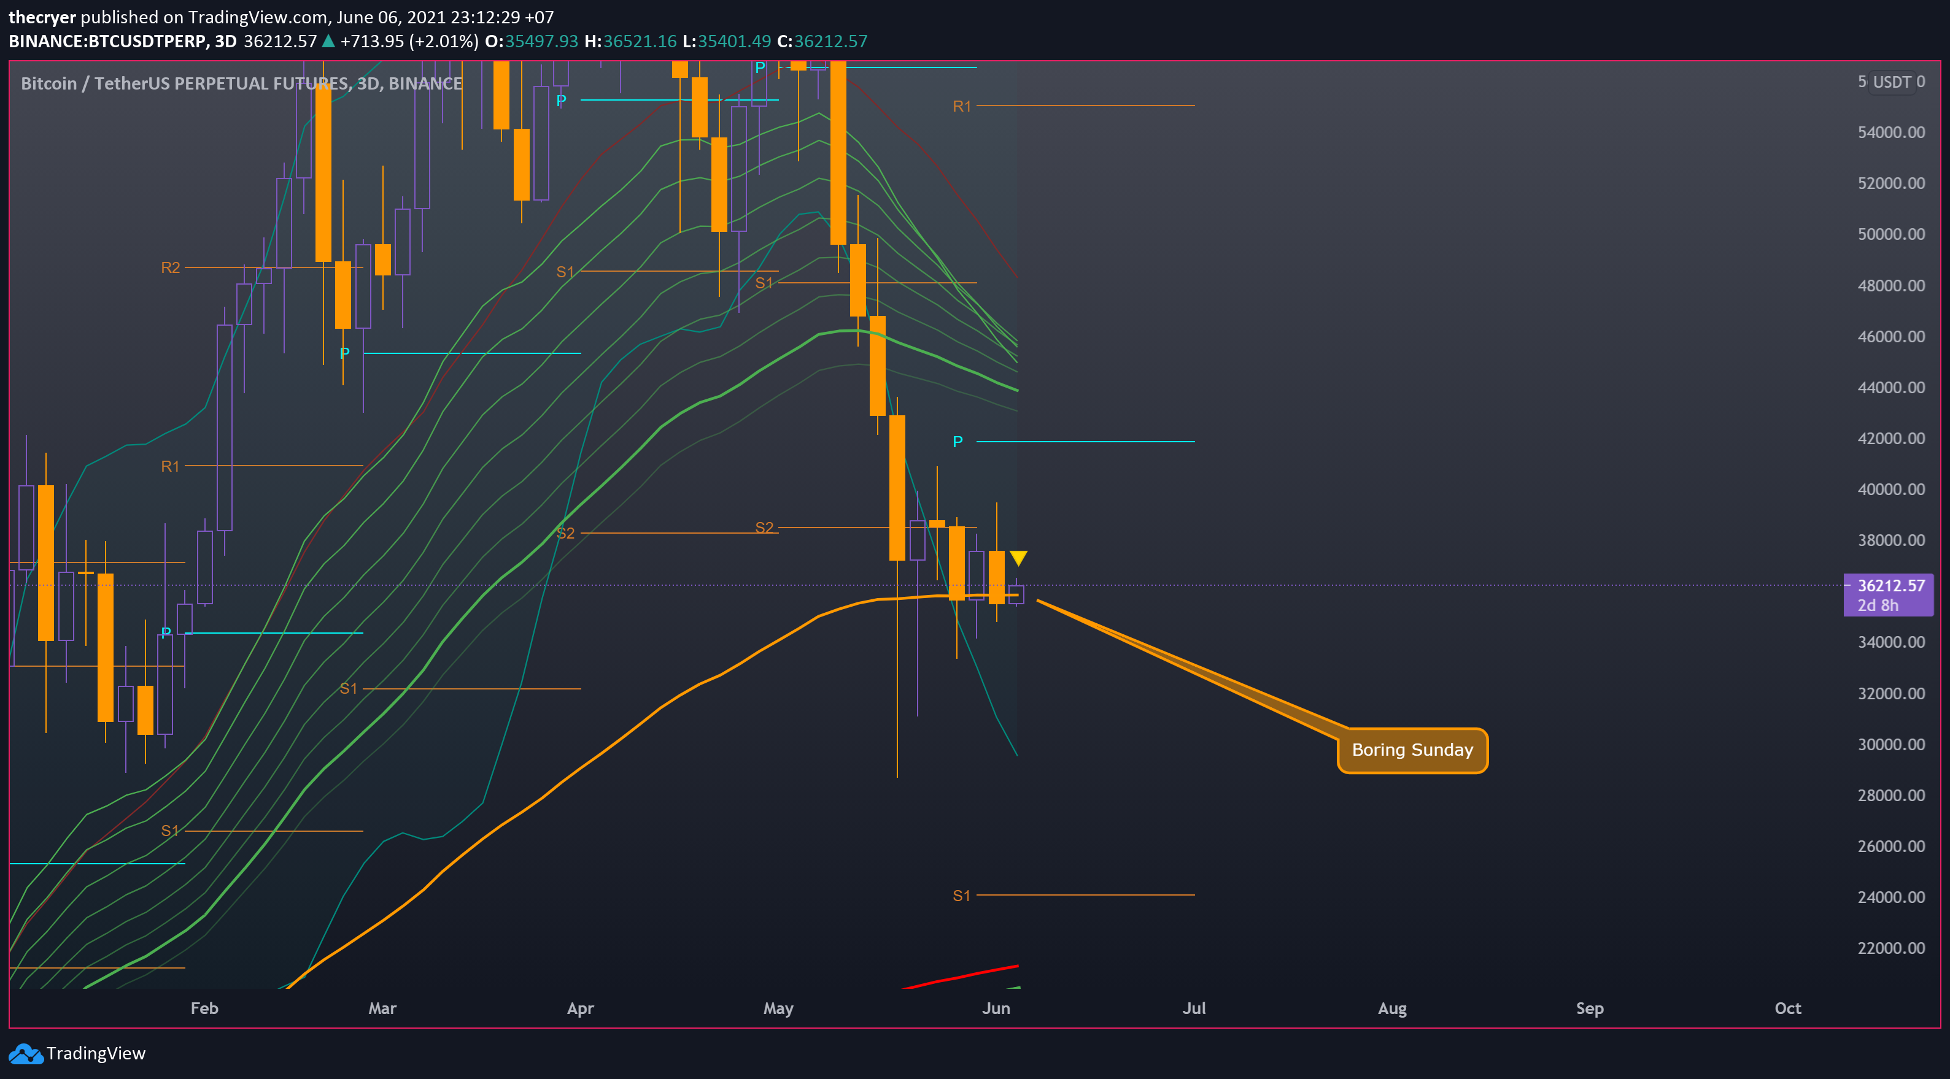This screenshot has height=1079, width=1950.
Task: Click the S1 pivot label near 32000 level
Action: [348, 689]
